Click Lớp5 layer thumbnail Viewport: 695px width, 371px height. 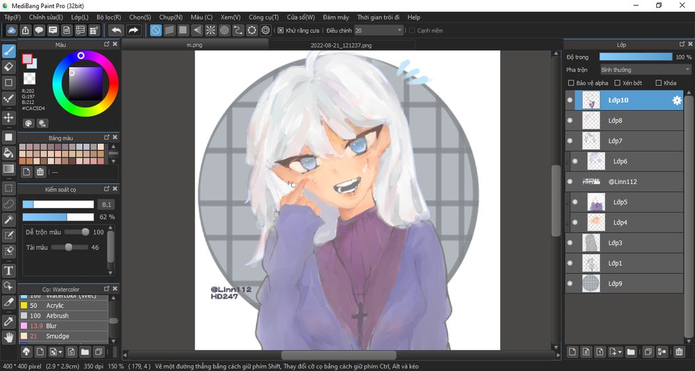point(596,202)
